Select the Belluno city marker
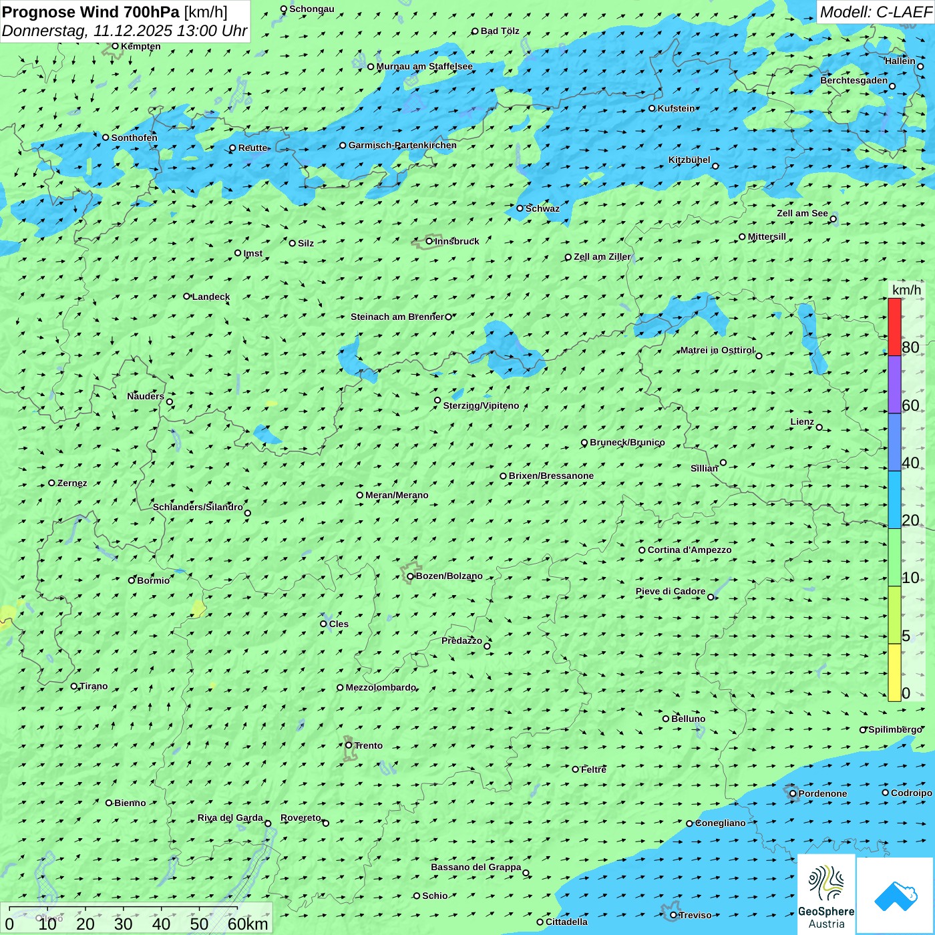 pos(666,719)
